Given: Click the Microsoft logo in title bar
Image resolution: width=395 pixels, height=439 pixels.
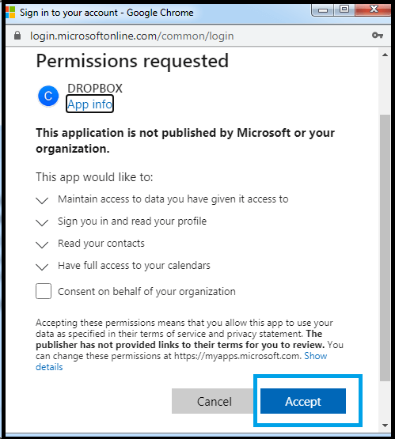Looking at the screenshot, I should tap(10, 13).
